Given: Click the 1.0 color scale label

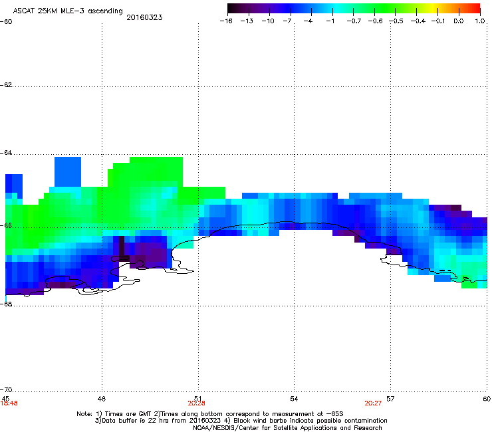Looking at the screenshot, I should point(480,21).
